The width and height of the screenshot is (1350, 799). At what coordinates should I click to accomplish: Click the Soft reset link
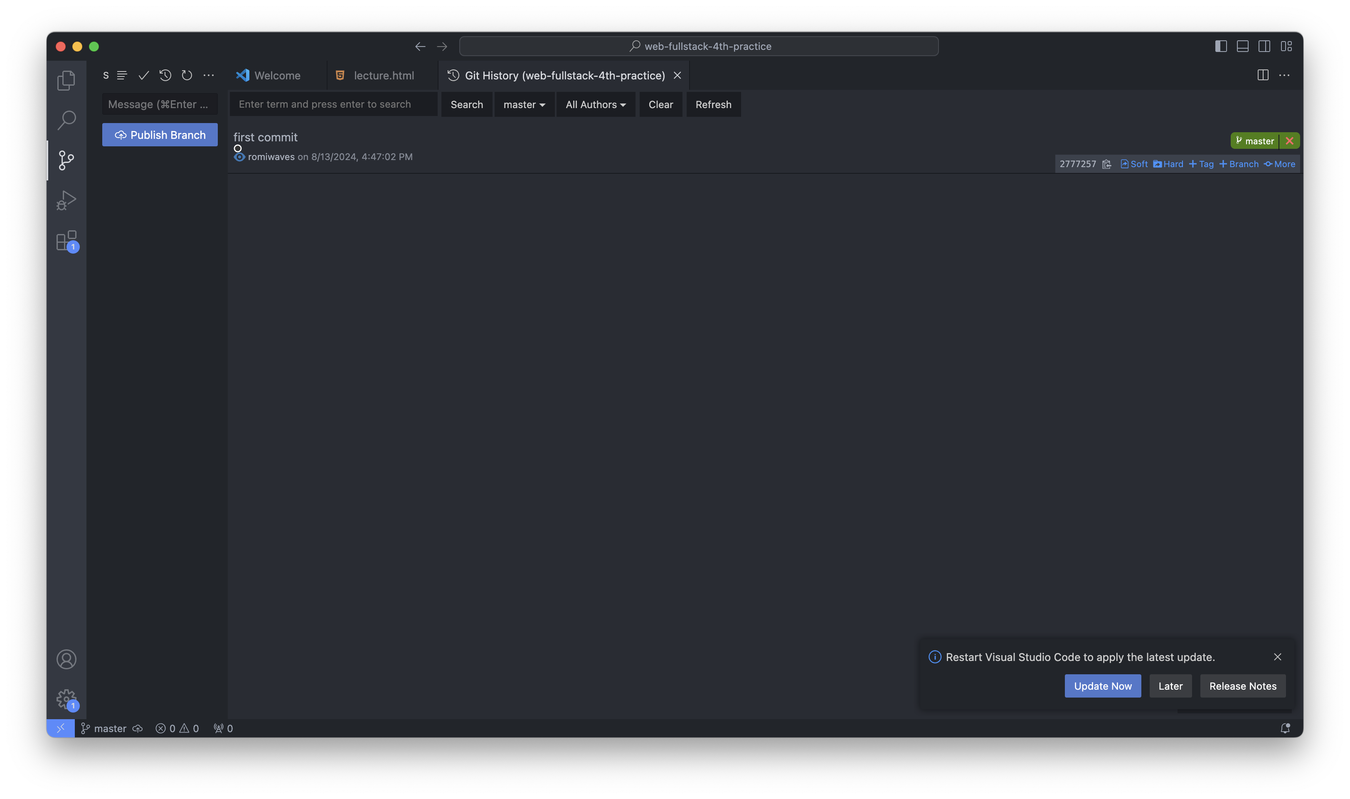click(x=1133, y=164)
